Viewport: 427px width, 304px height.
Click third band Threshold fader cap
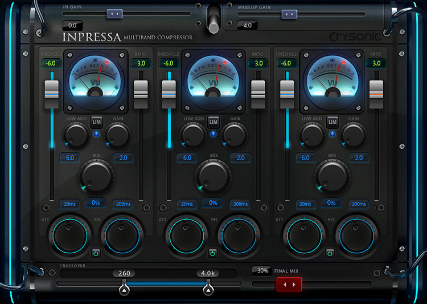coord(287,95)
